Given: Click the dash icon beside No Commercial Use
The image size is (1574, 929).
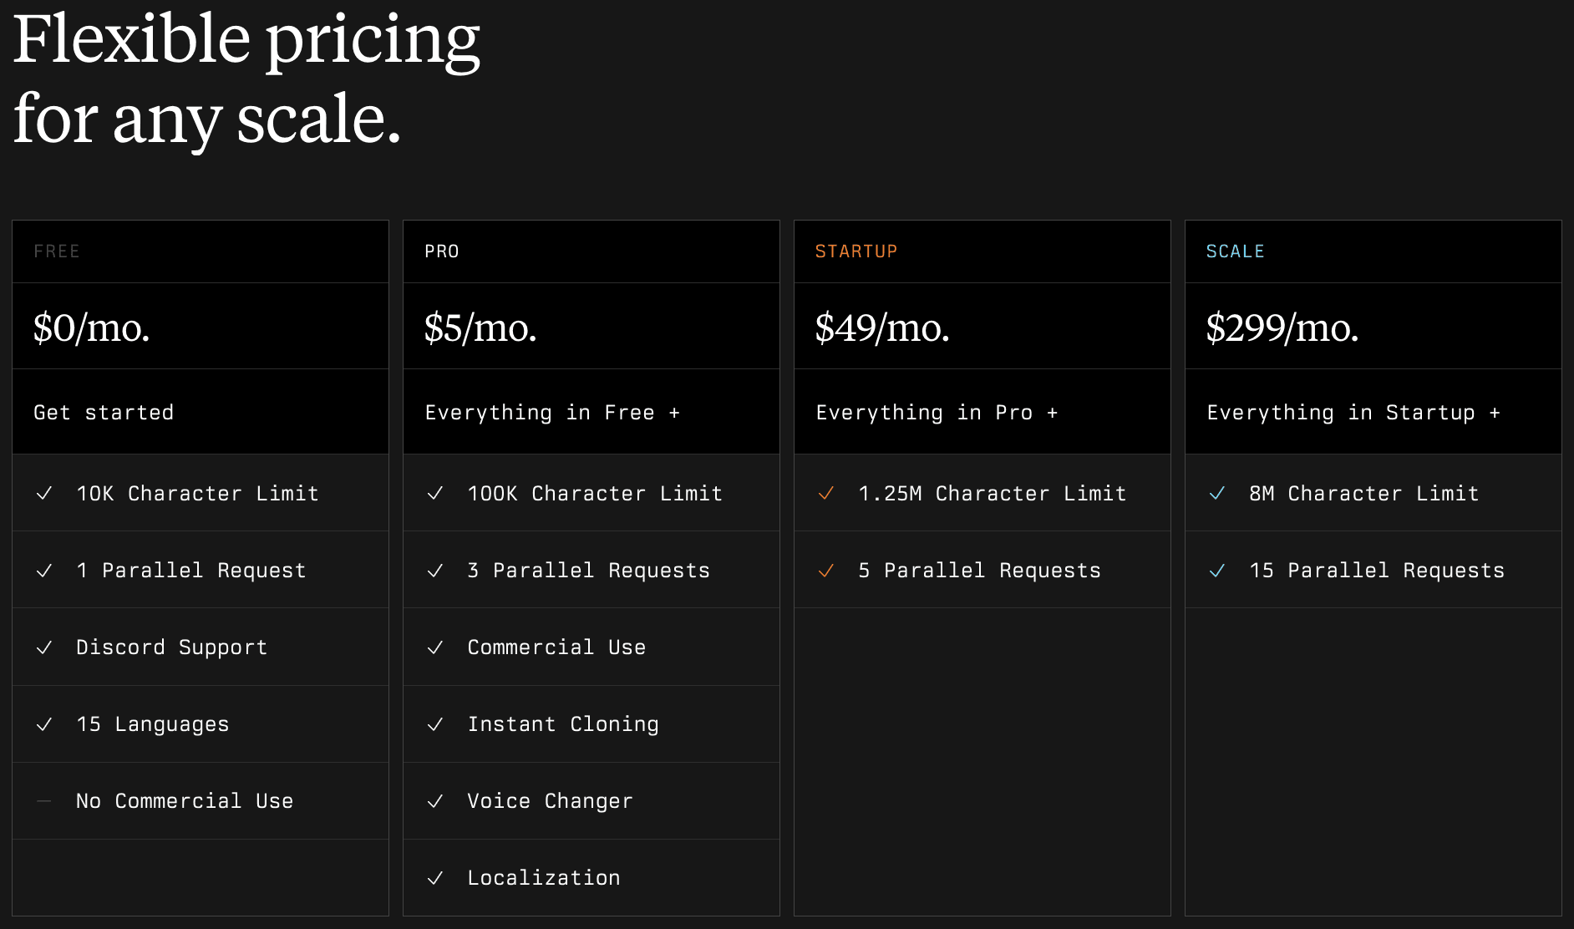Looking at the screenshot, I should coord(44,801).
